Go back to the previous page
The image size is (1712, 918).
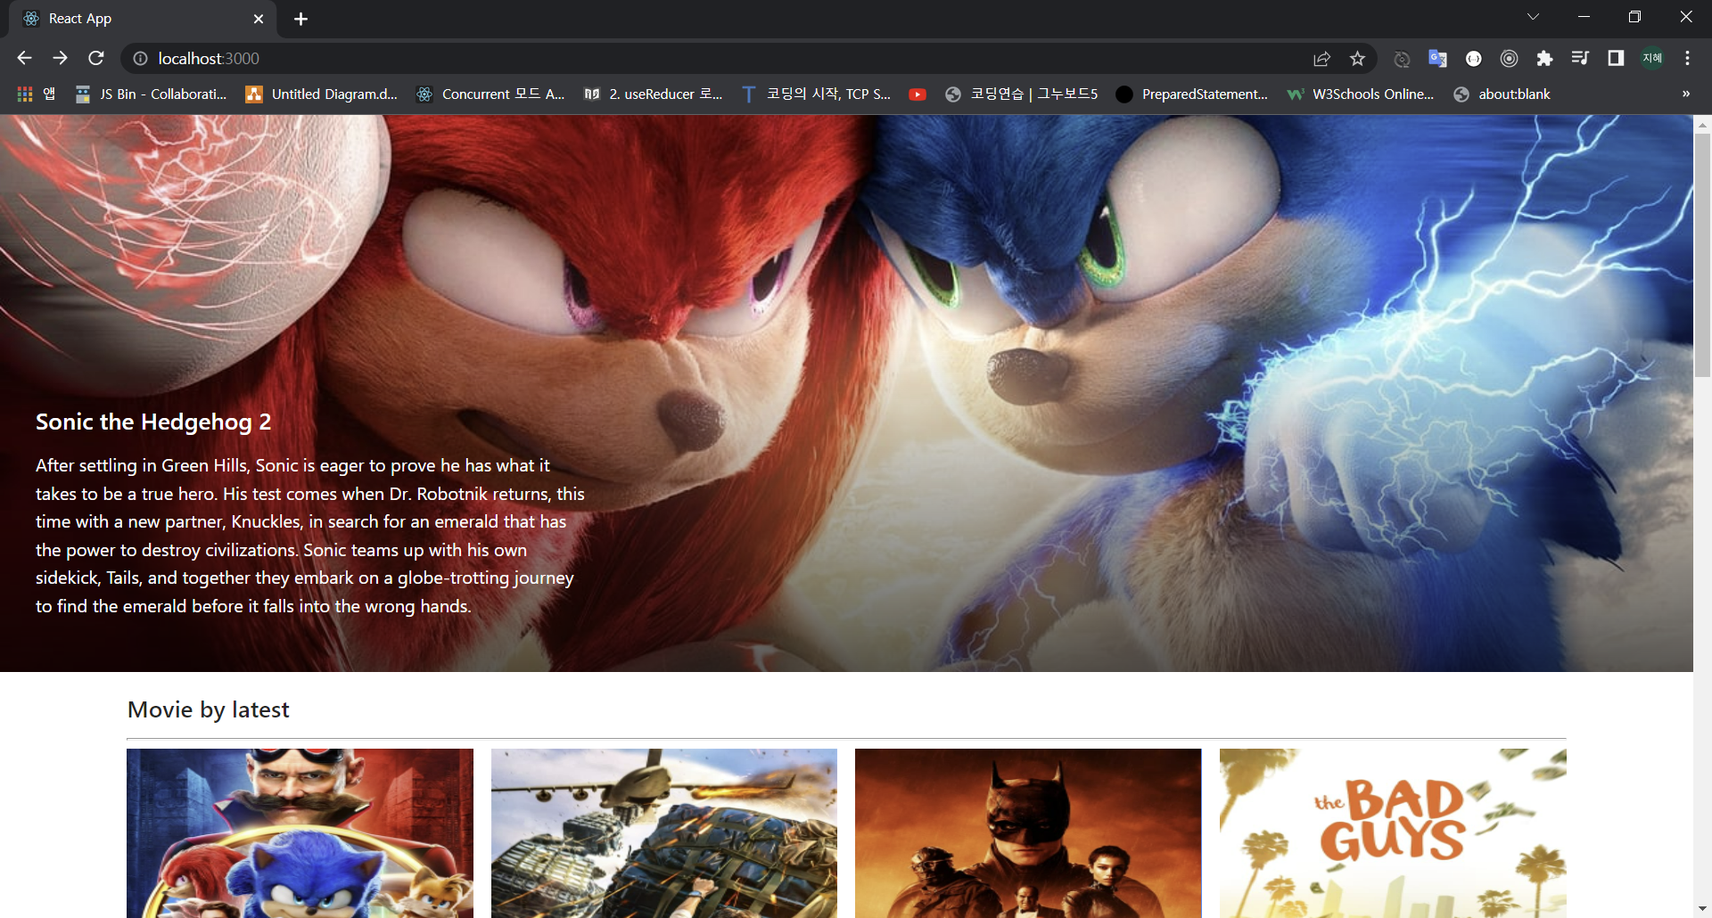tap(24, 58)
